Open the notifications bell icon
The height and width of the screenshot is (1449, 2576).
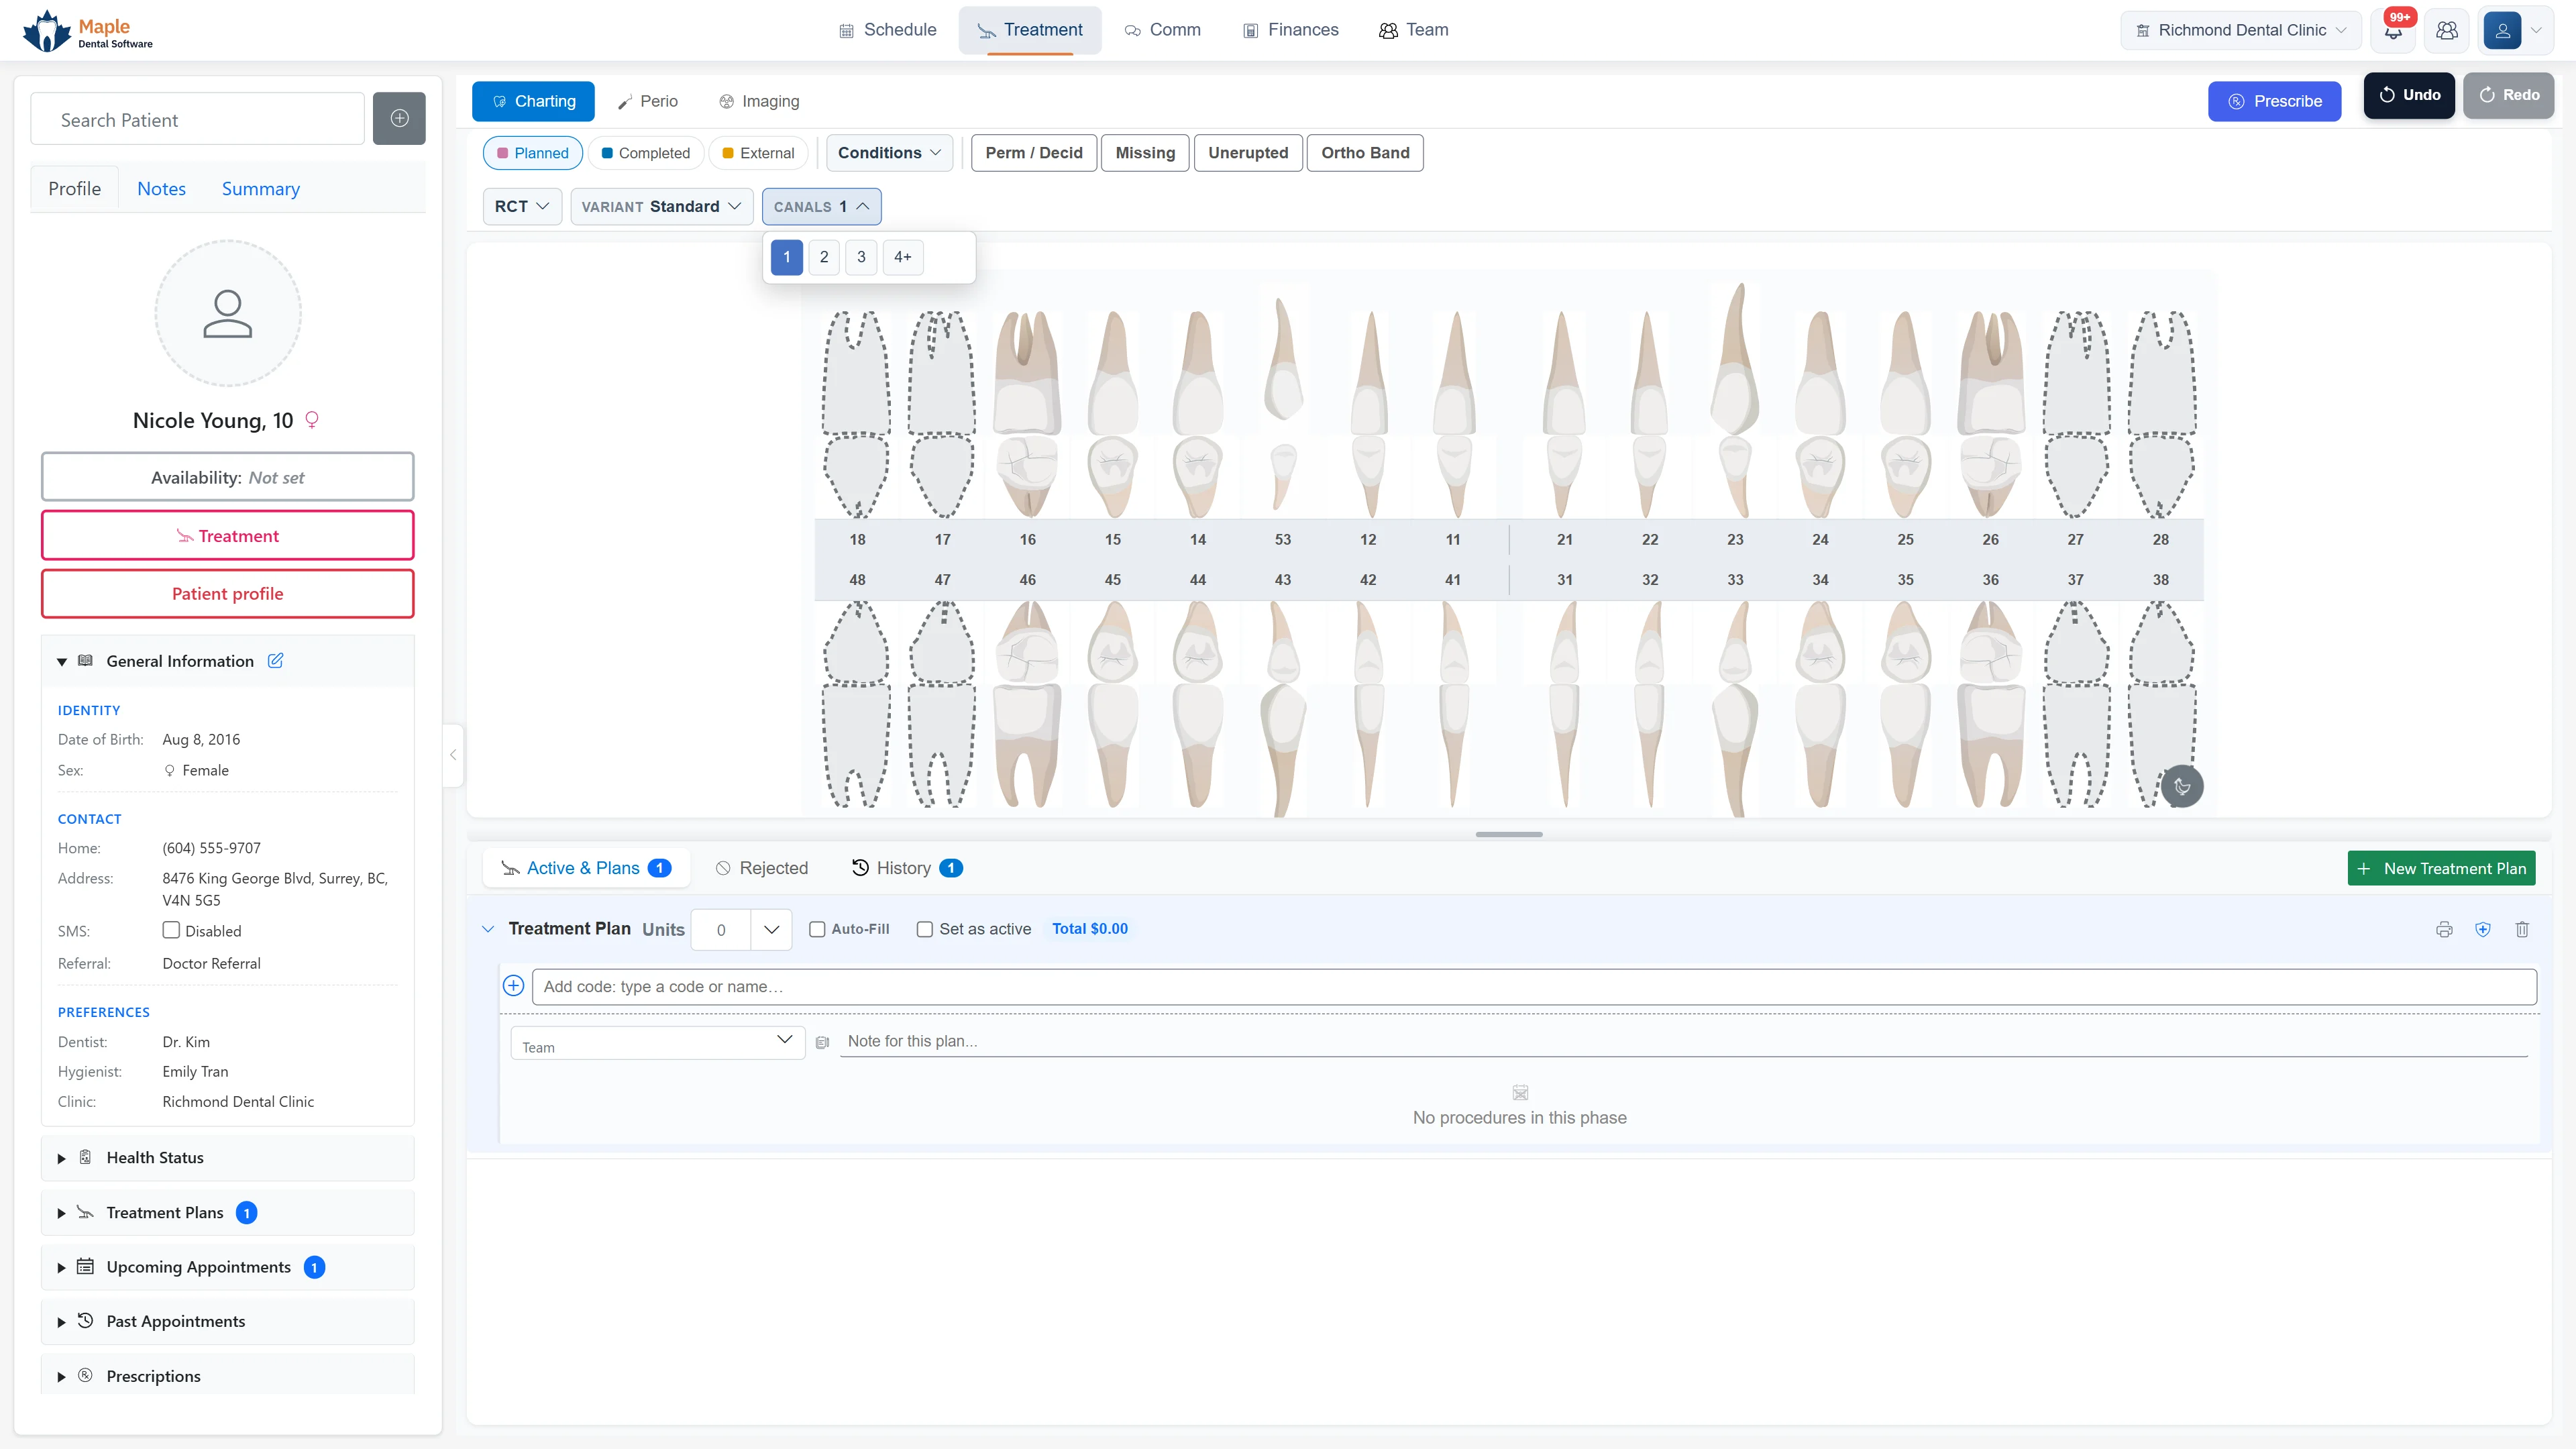(x=2393, y=31)
